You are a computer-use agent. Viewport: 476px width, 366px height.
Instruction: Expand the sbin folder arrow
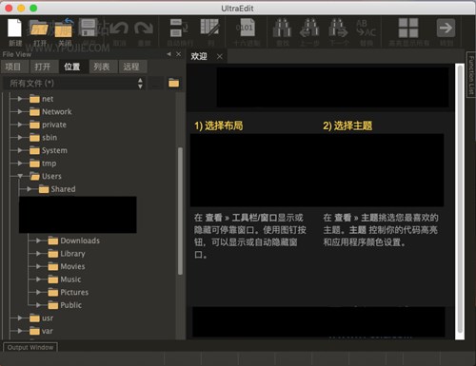point(20,138)
